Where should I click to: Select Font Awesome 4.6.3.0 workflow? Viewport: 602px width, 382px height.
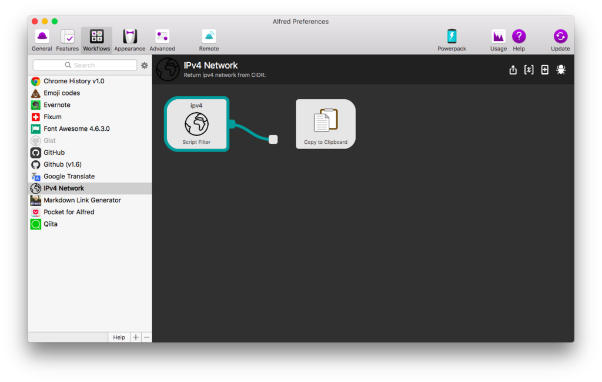click(x=90, y=129)
